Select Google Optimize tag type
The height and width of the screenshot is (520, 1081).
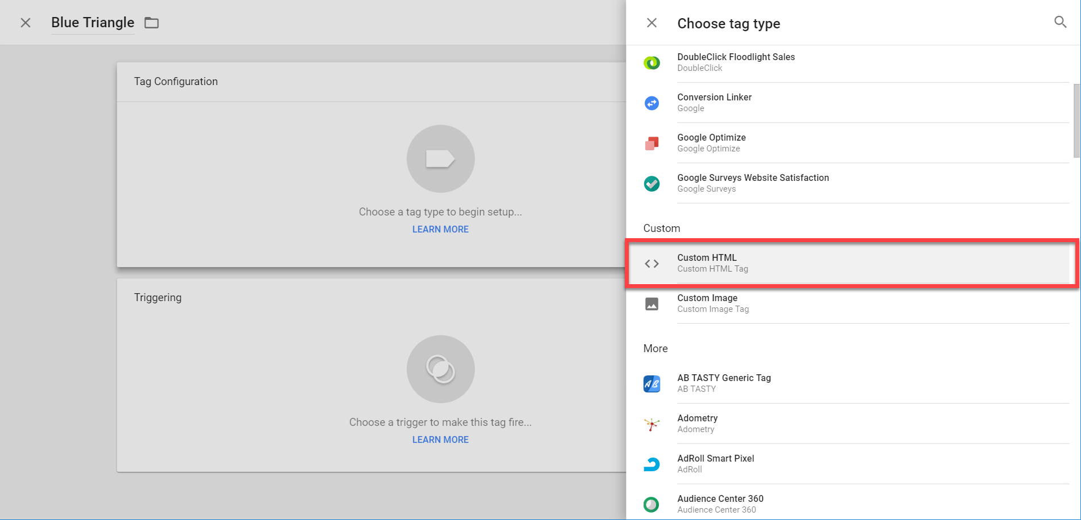click(x=848, y=143)
